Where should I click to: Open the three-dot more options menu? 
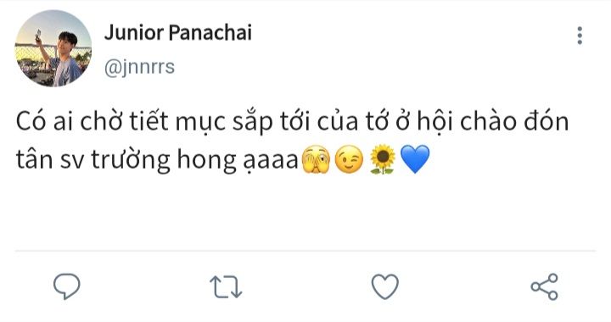click(580, 36)
